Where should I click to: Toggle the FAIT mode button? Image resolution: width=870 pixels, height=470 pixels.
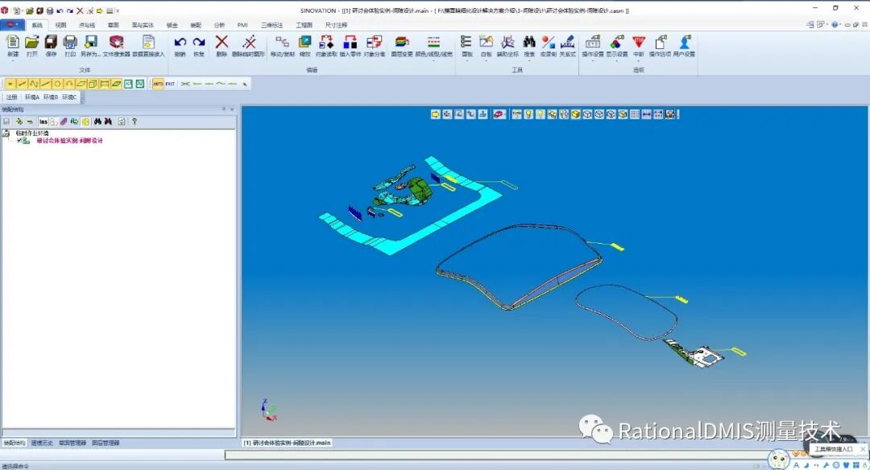coord(170,84)
